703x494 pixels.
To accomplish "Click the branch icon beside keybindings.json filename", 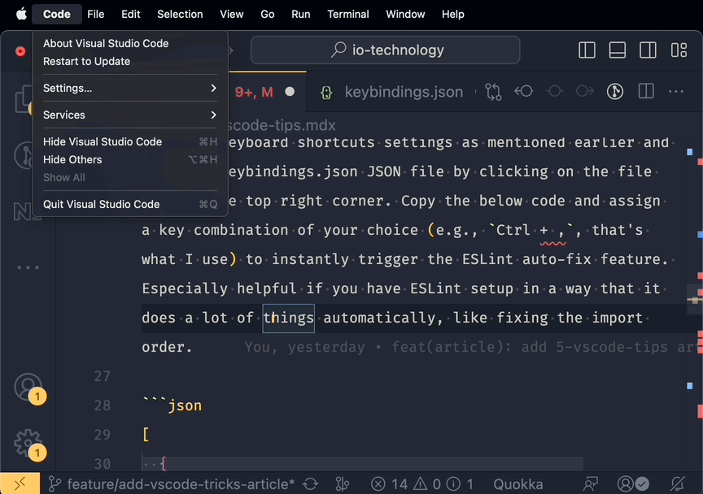I will click(494, 92).
